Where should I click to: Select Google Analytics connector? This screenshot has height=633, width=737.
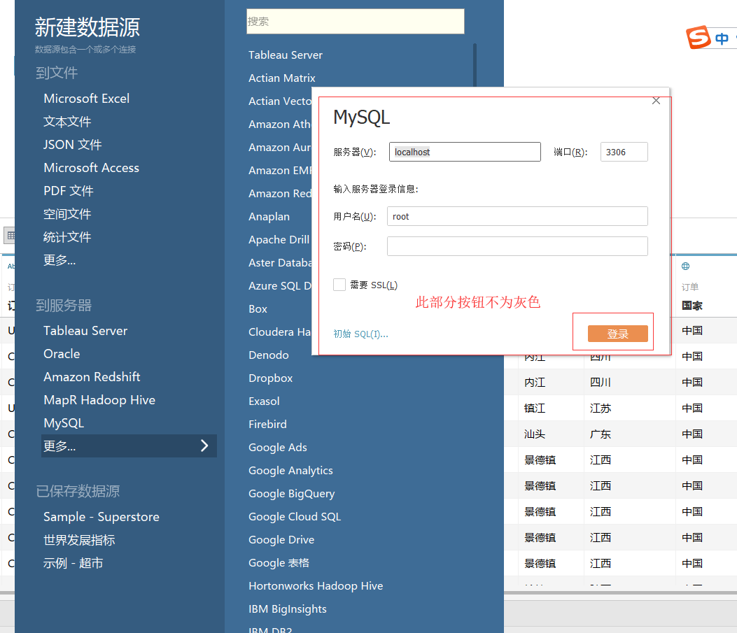290,471
